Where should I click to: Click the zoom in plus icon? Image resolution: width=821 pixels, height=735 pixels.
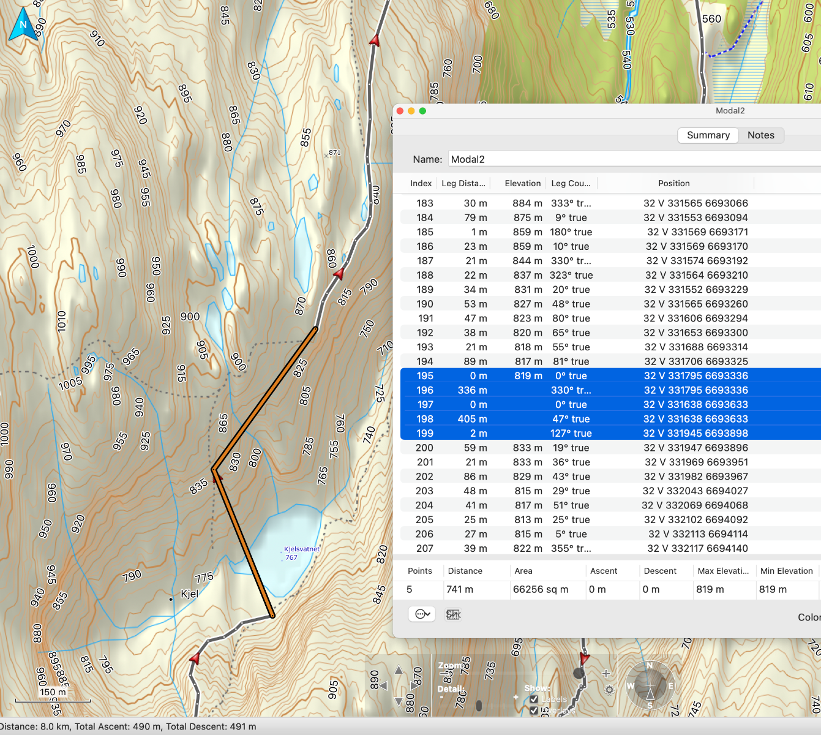(x=606, y=674)
